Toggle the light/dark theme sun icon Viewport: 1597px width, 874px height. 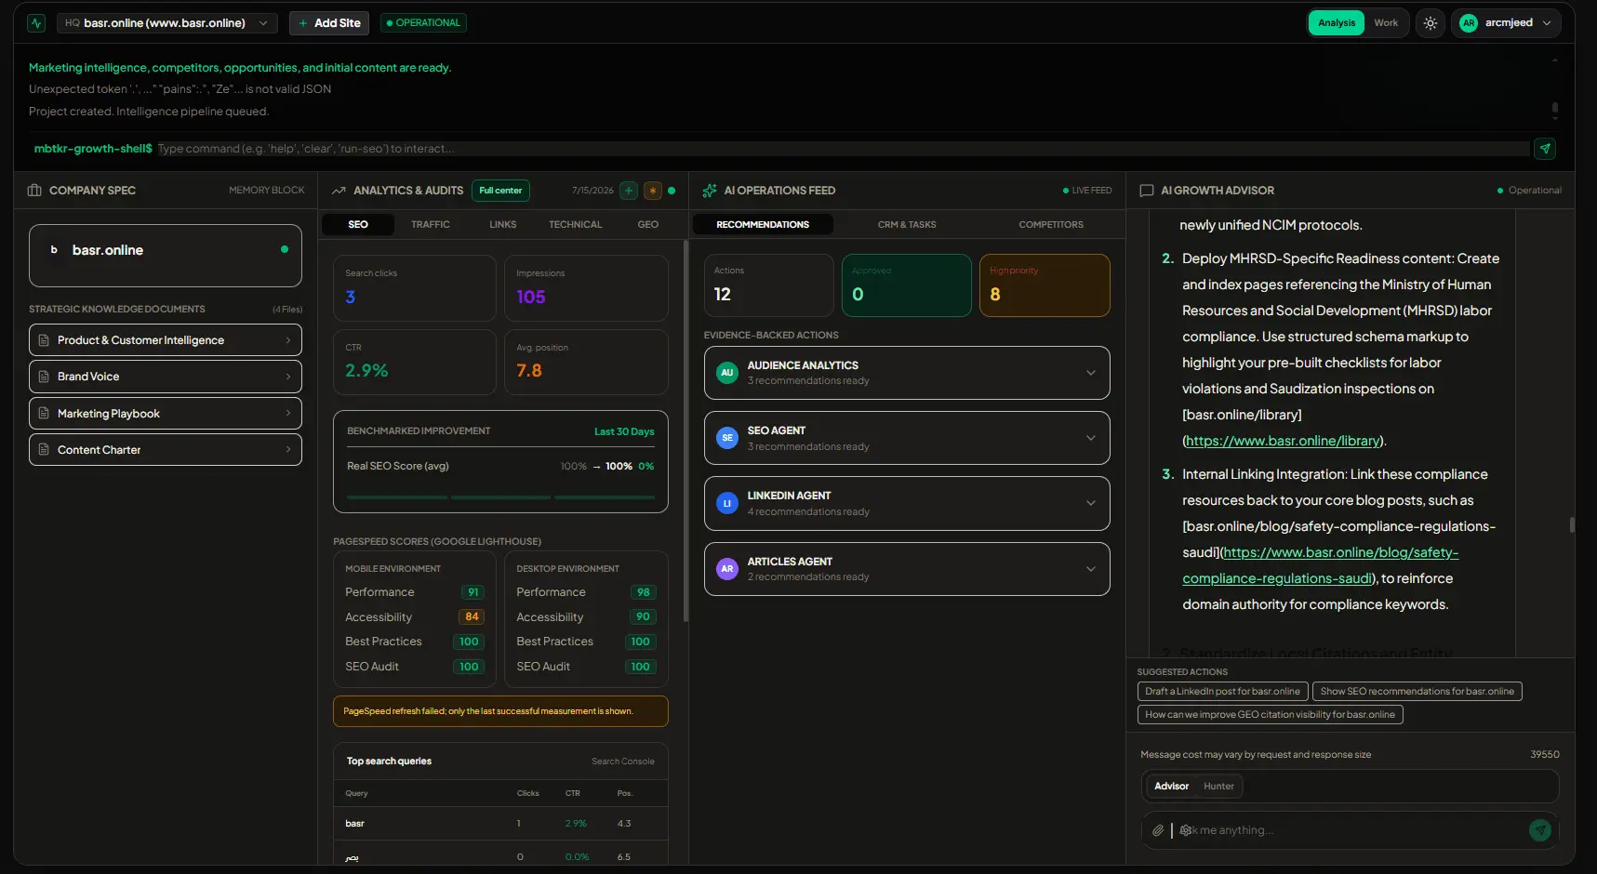pyautogui.click(x=1431, y=23)
